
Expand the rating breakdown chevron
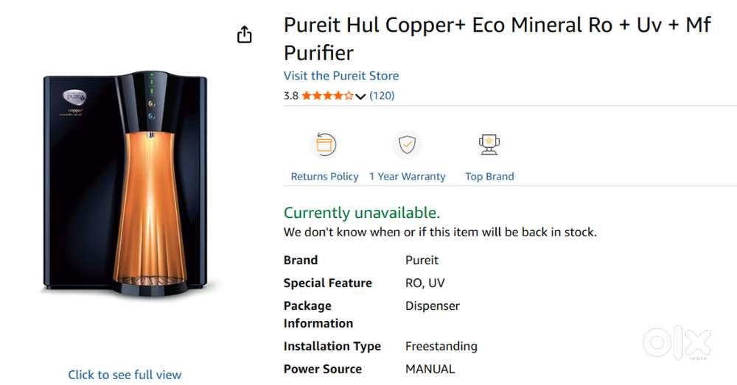pyautogui.click(x=360, y=96)
